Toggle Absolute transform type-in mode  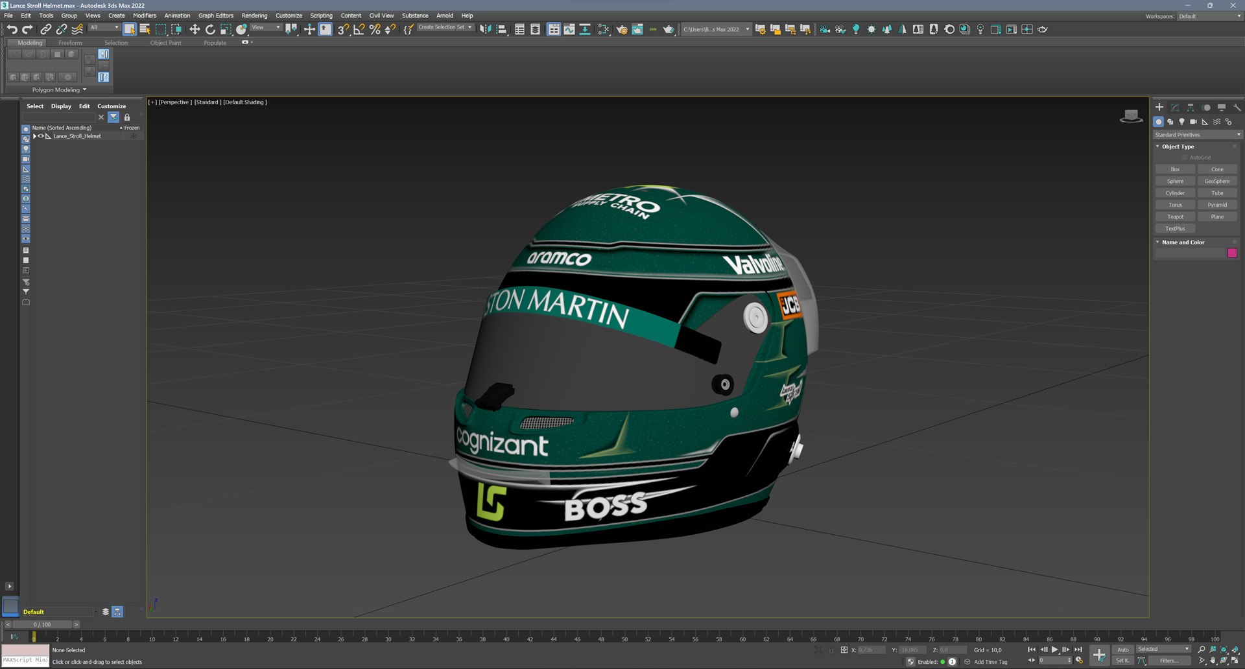click(844, 650)
